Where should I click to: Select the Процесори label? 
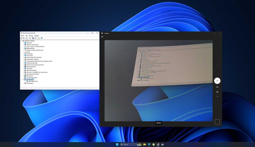pyautogui.click(x=30, y=76)
